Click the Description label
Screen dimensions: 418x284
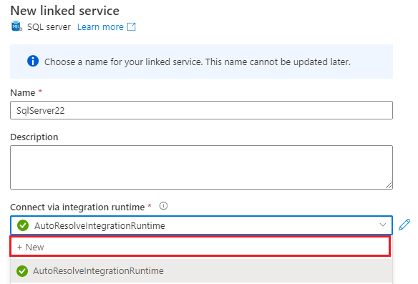(34, 137)
